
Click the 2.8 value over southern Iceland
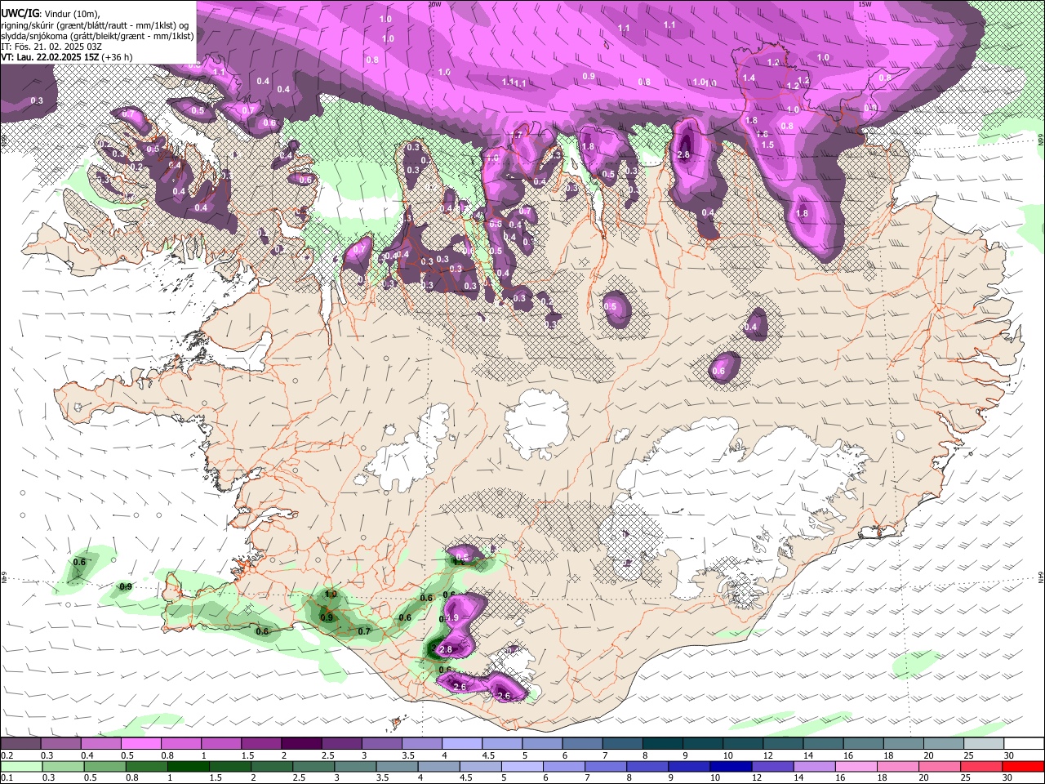pos(446,649)
